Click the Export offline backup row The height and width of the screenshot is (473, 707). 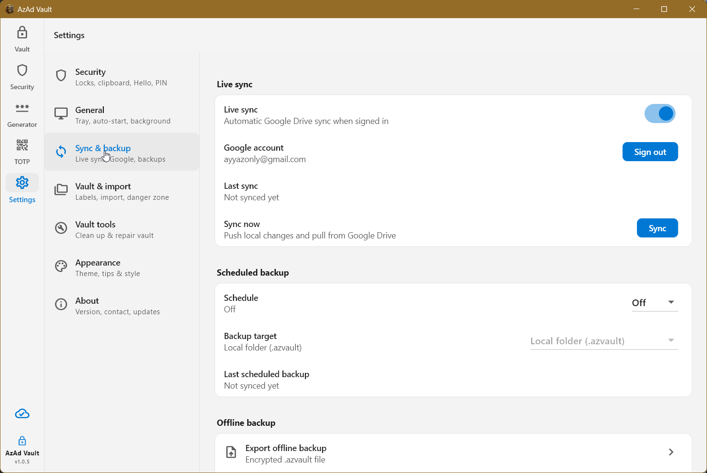(x=453, y=453)
